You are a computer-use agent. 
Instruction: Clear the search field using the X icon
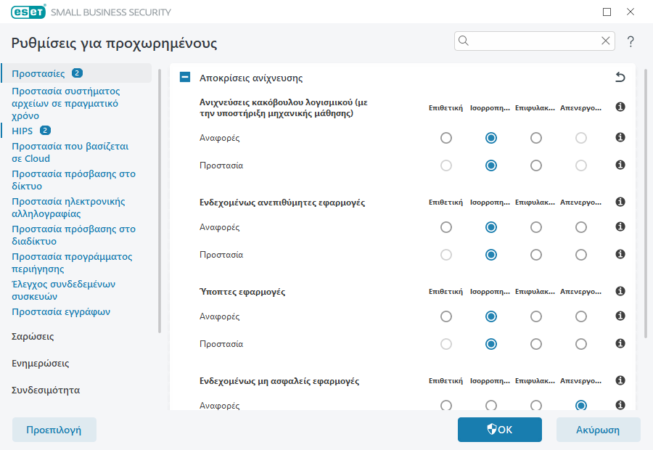pos(606,41)
